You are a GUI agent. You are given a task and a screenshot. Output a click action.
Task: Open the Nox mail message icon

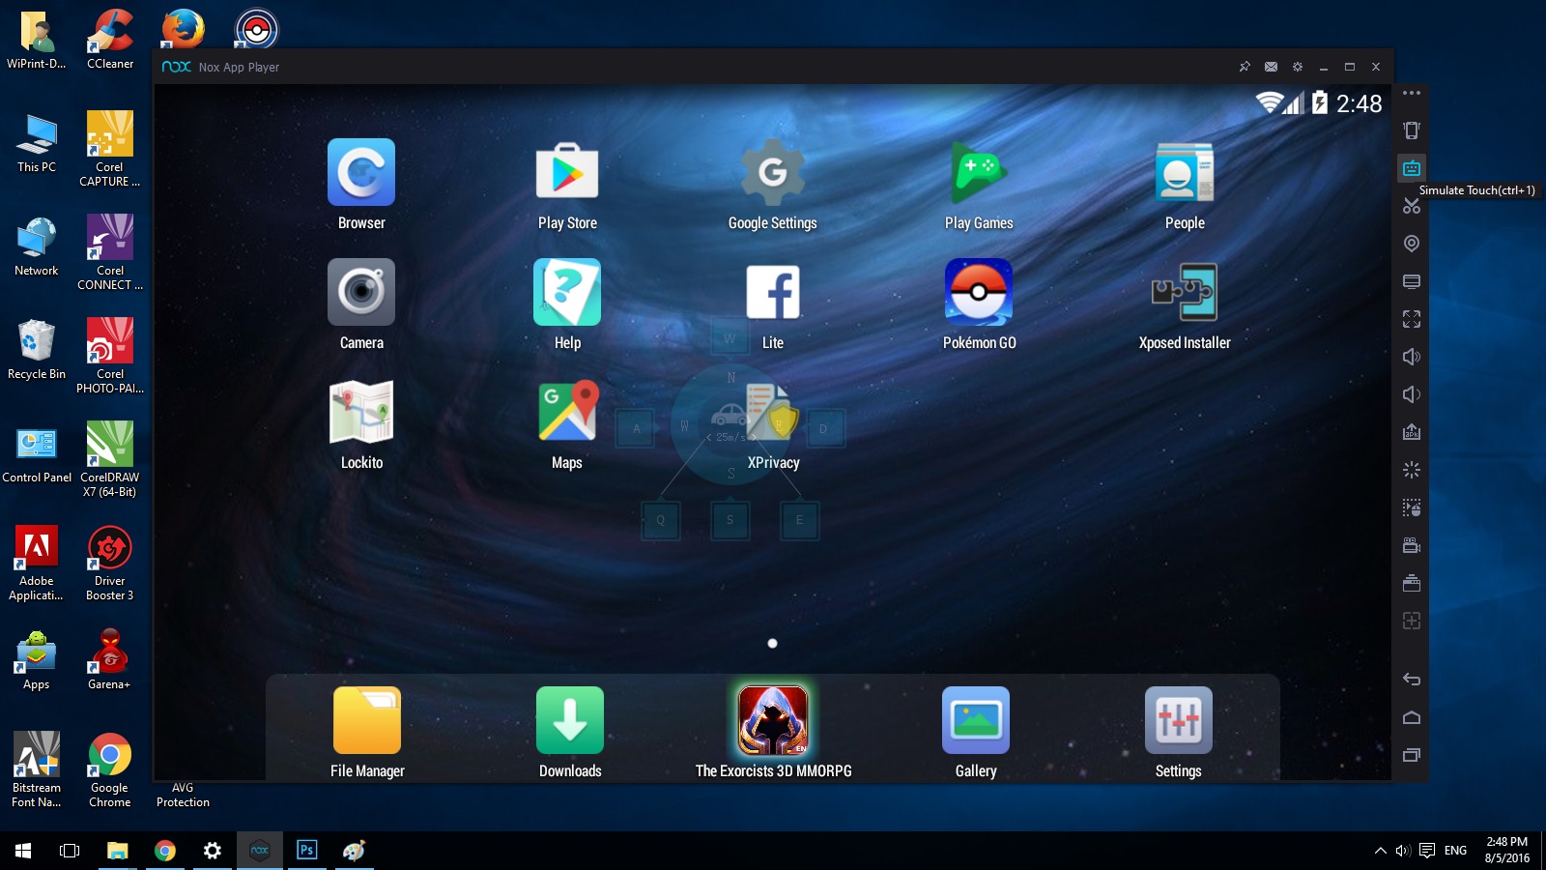point(1271,67)
